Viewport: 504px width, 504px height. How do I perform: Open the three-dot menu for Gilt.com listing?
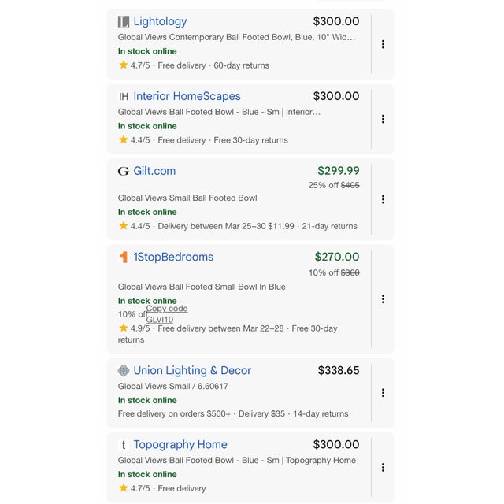383,199
